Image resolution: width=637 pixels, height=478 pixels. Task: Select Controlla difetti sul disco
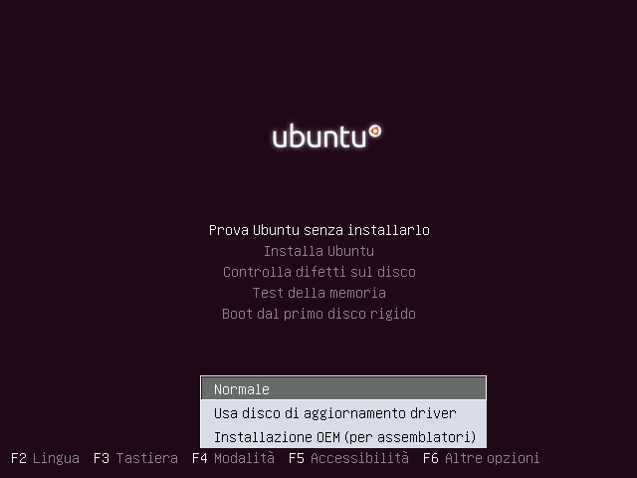click(318, 272)
